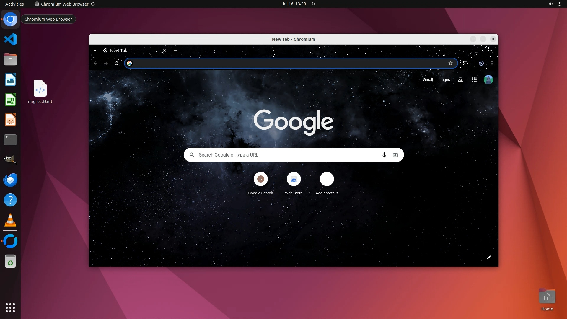The height and width of the screenshot is (319, 567).
Task: Open the Chromium three-dot menu
Action: tap(492, 63)
